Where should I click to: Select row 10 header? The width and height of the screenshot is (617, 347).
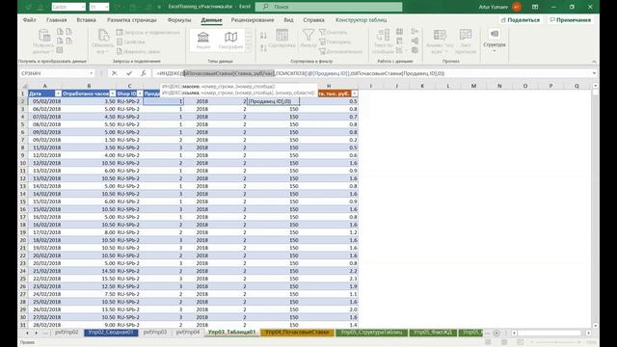(23, 163)
